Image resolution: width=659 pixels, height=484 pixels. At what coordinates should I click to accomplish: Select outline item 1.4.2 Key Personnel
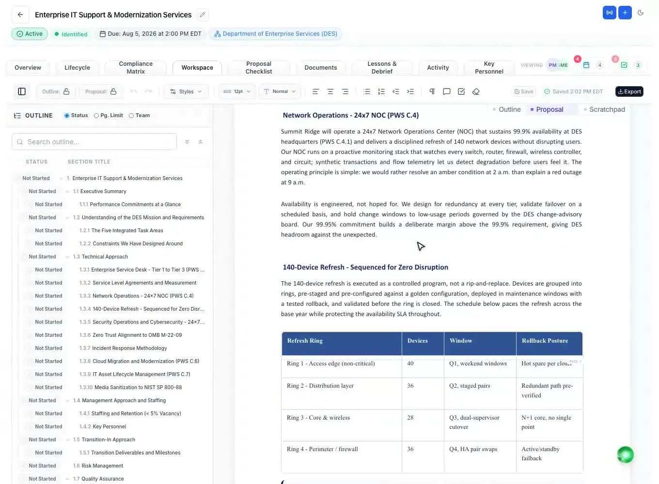pos(103,427)
